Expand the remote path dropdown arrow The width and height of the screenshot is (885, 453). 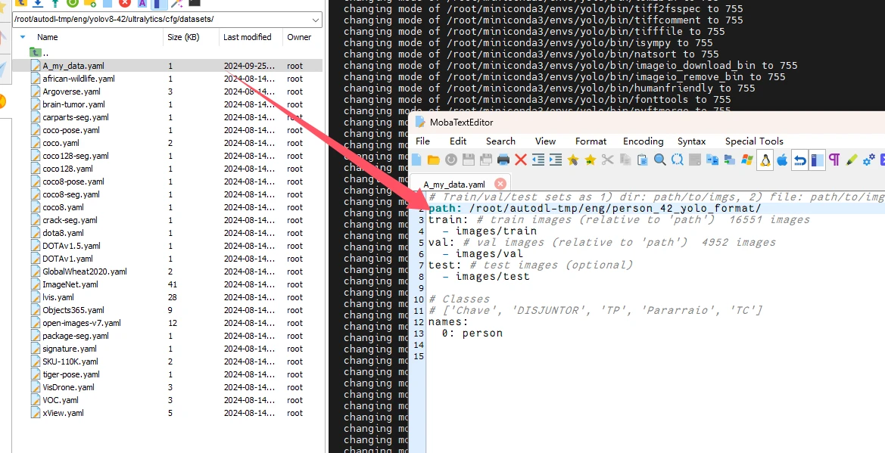point(316,20)
